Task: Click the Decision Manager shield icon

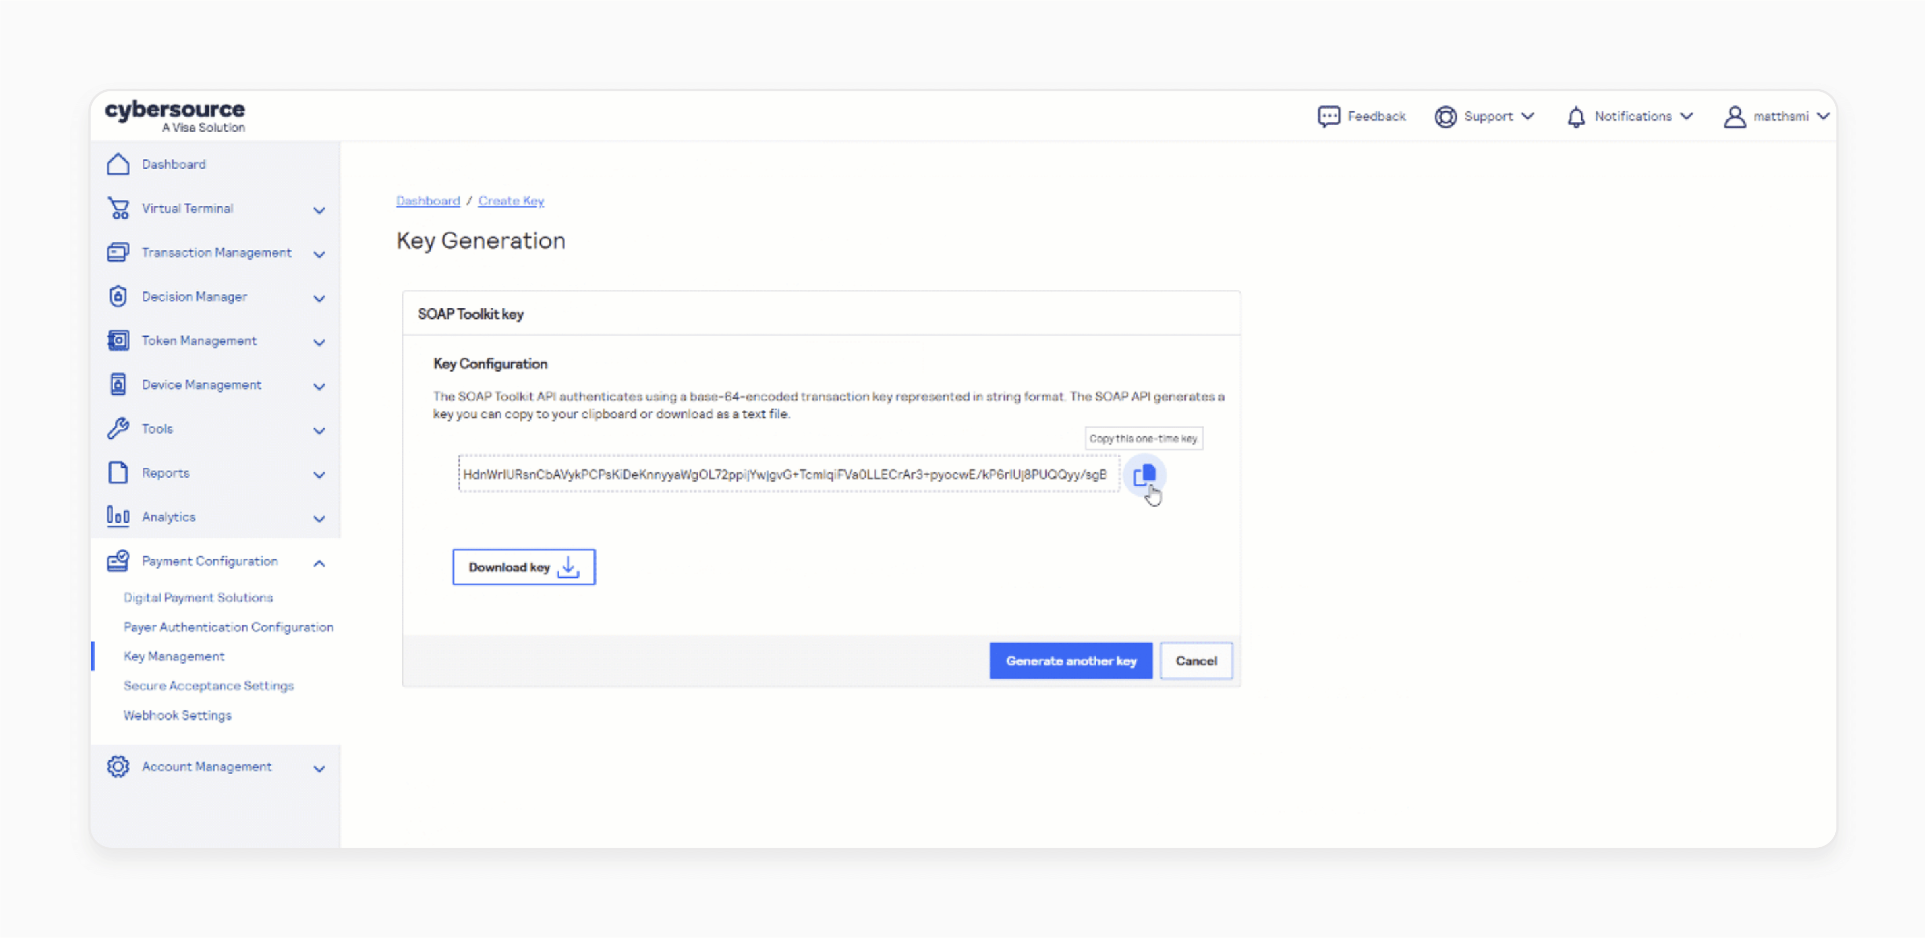Action: pos(118,296)
